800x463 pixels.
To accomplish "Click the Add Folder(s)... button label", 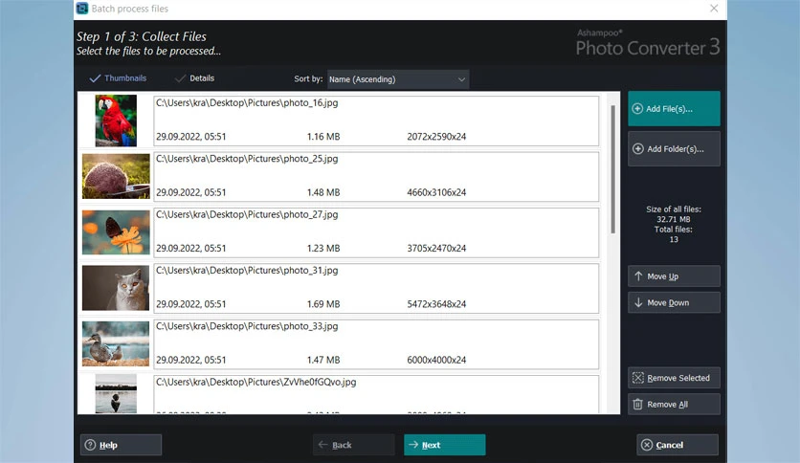I will 676,149.
